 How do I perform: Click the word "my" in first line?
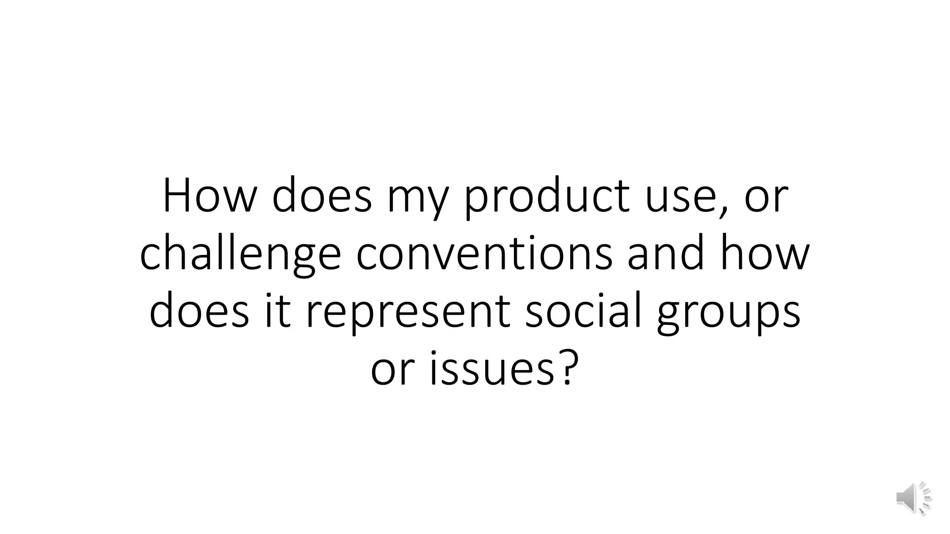418,201
